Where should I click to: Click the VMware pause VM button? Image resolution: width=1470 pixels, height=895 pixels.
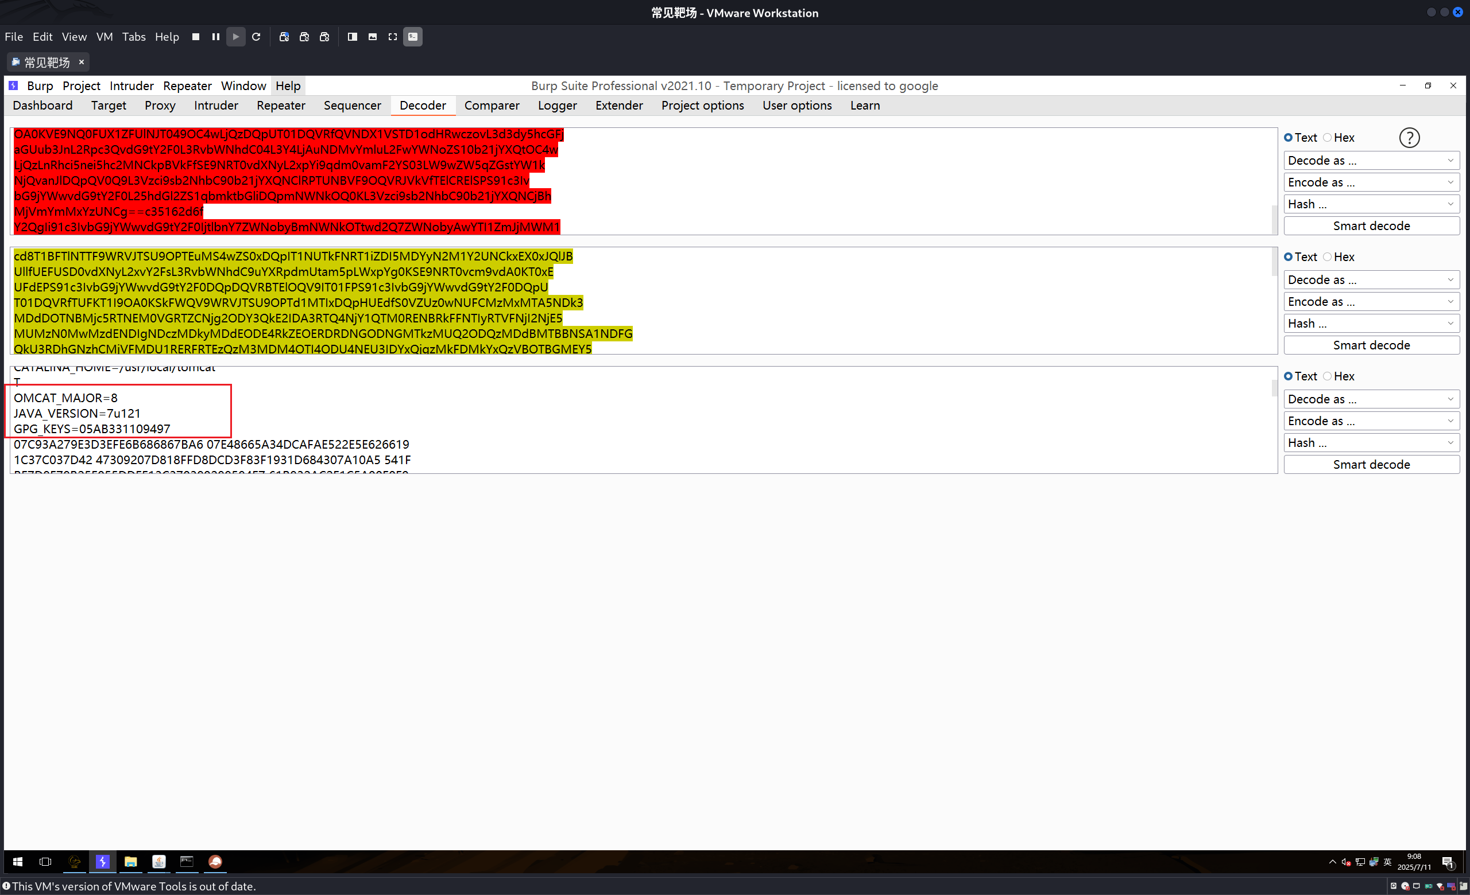[215, 37]
